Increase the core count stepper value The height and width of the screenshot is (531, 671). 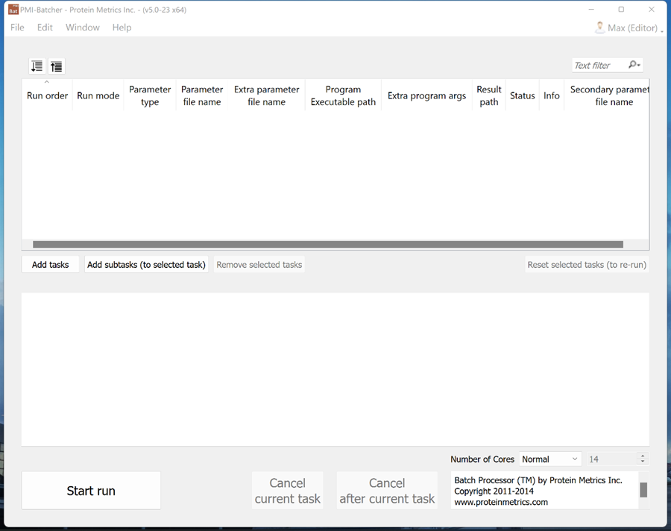[643, 456]
